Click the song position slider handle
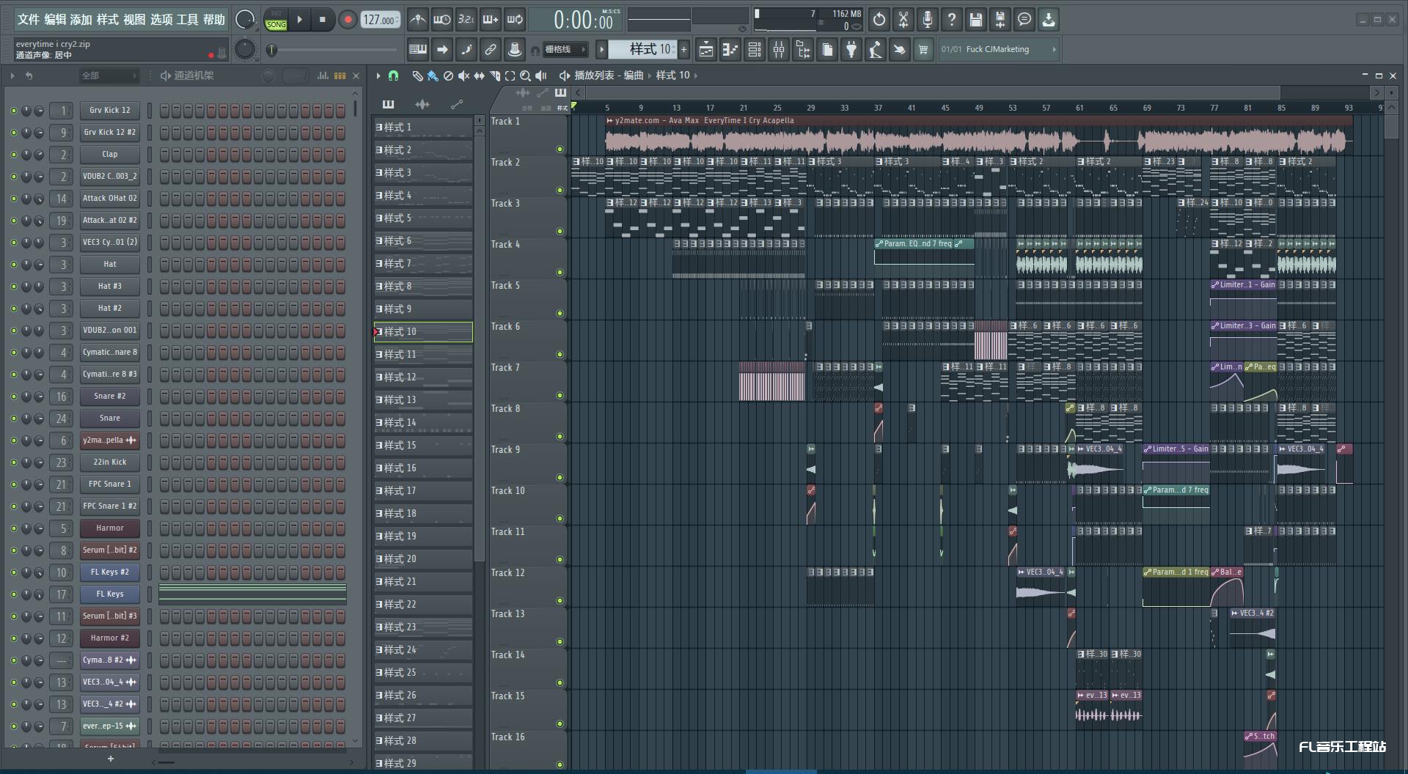Screen dimensions: 1408x774 click(x=272, y=50)
